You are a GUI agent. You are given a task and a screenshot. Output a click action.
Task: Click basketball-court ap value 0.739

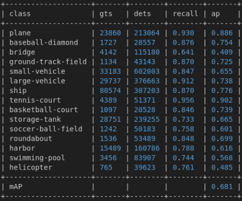pos(222,110)
